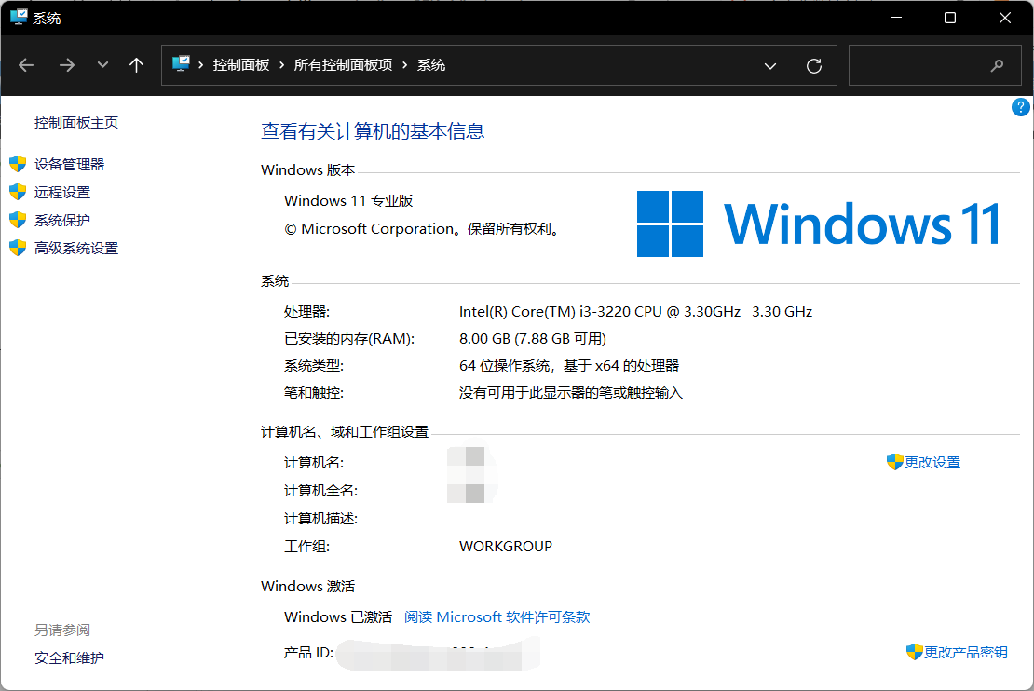Screen dimensions: 1034x691
Task: Click the blue help question mark icon
Action: click(x=1020, y=107)
